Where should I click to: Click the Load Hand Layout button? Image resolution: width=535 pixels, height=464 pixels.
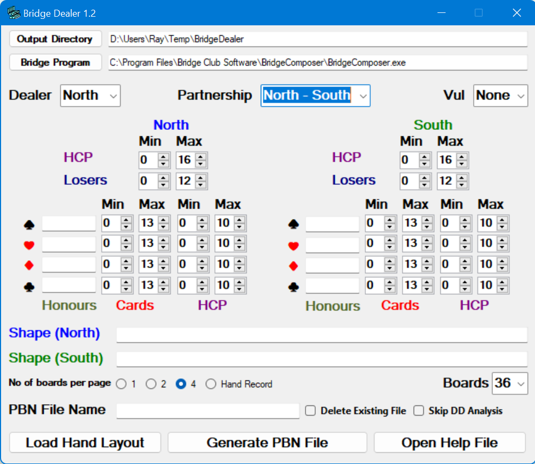(x=85, y=442)
